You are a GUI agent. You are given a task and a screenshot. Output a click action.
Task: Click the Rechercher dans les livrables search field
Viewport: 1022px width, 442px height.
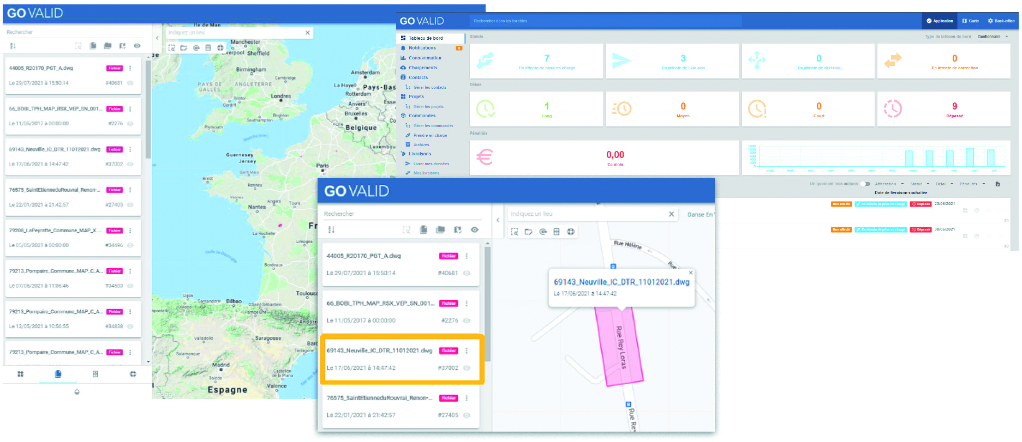coord(606,21)
